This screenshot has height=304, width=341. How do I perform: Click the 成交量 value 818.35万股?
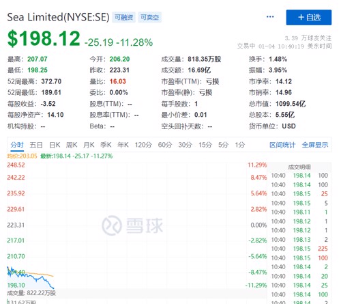204,59
